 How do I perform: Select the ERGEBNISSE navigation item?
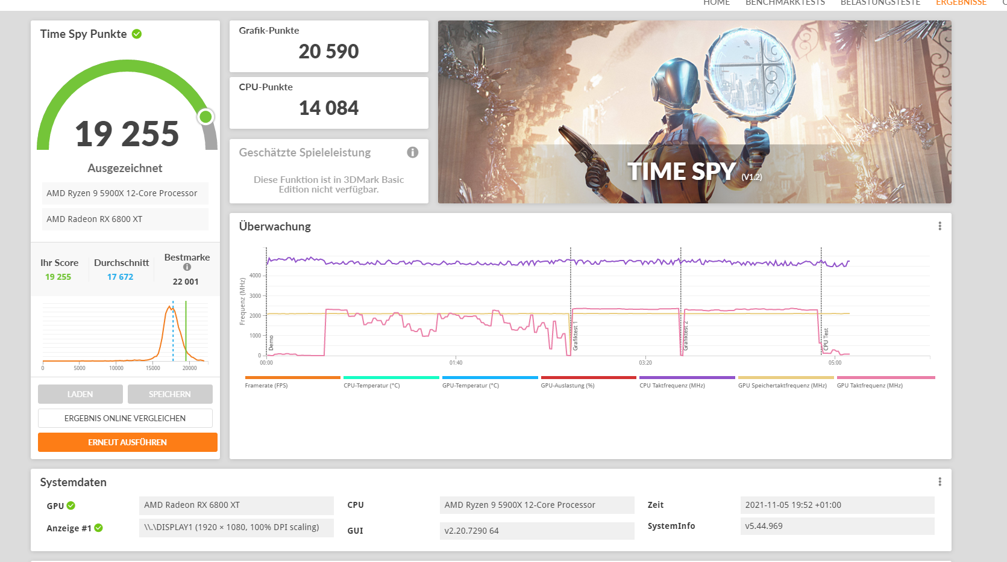(961, 3)
